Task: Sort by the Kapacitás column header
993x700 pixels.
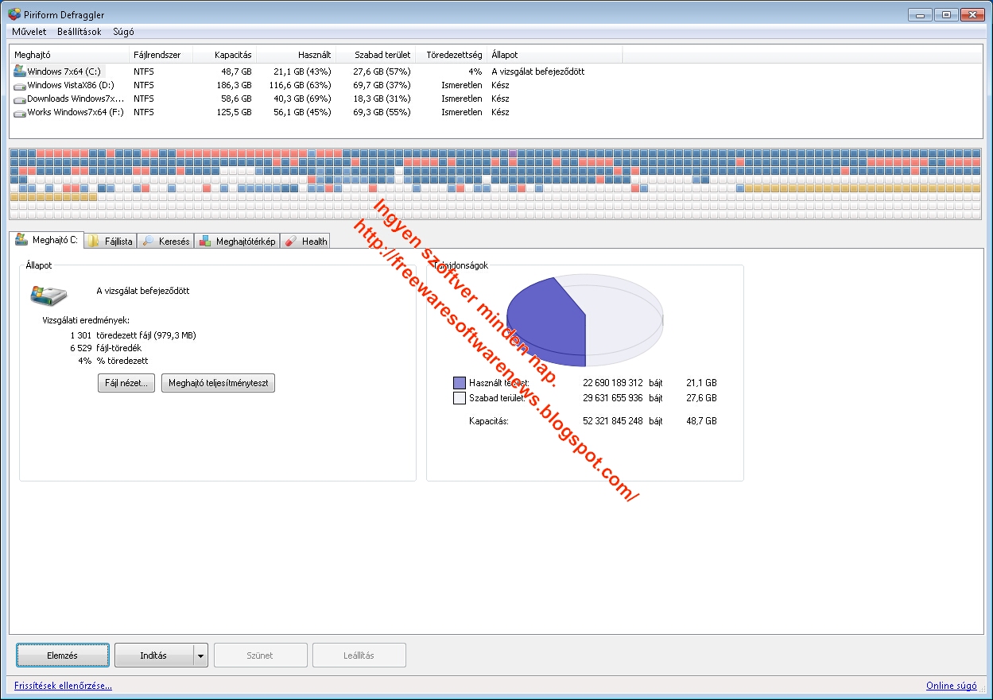Action: (224, 55)
